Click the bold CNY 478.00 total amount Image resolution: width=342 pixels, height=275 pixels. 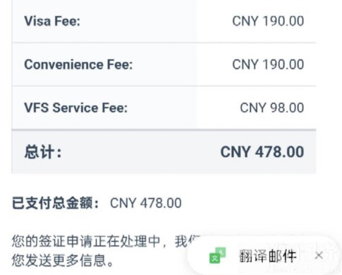pos(262,152)
